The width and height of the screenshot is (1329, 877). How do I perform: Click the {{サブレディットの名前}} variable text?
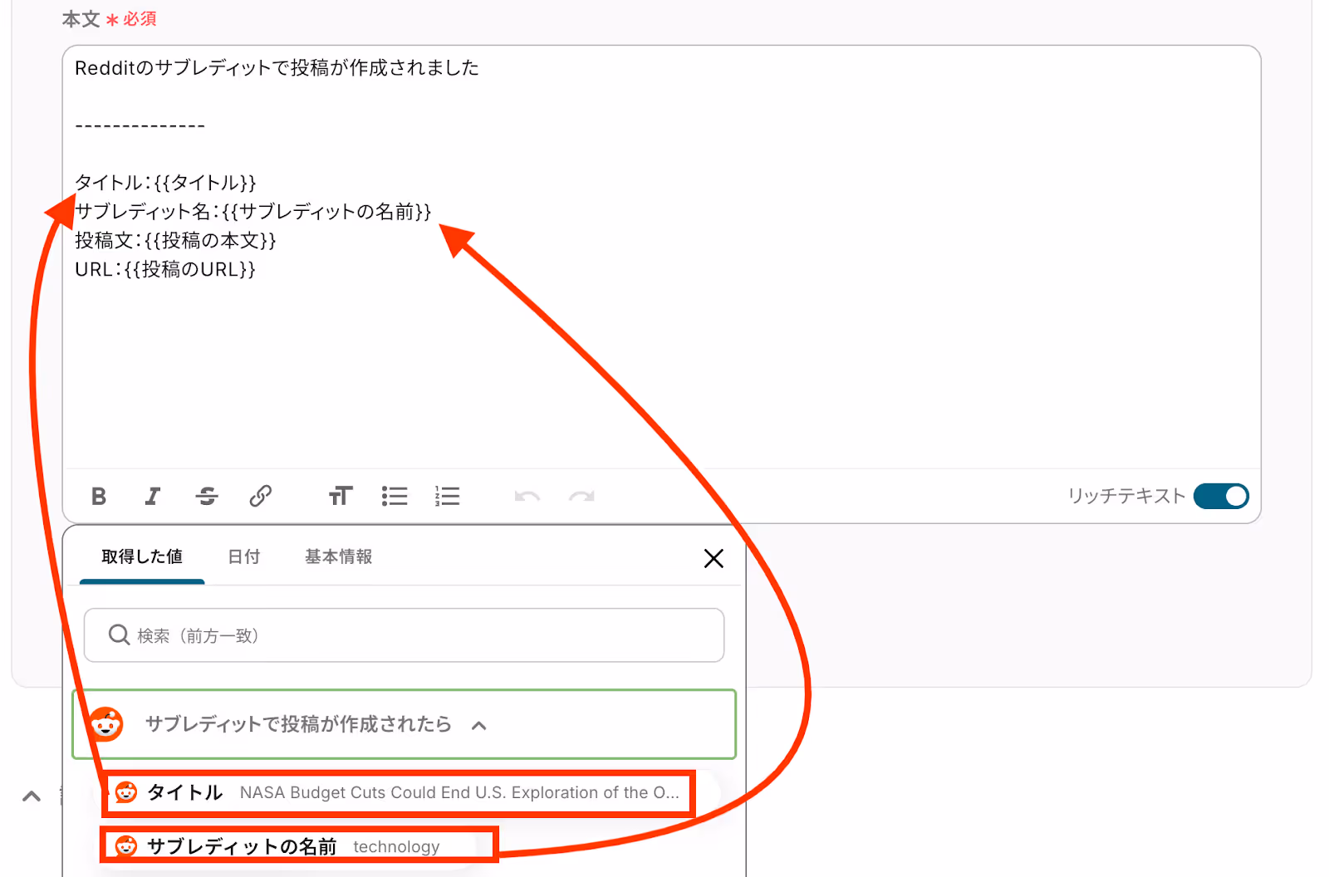pos(327,212)
